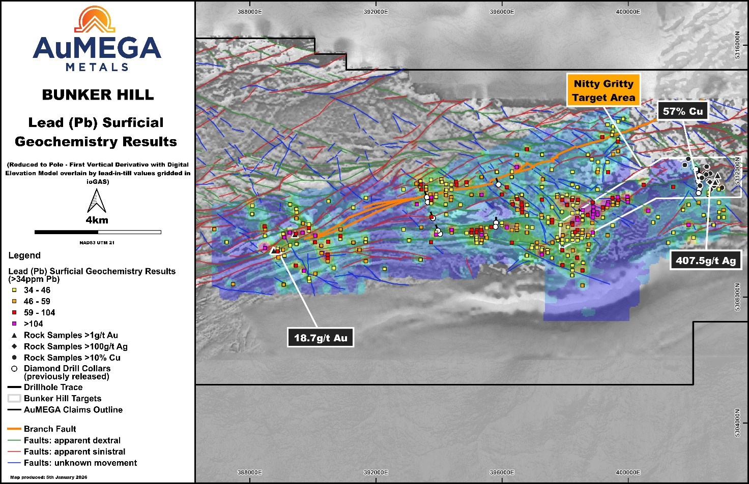Select the magenta >104 legend square
This screenshot has width=749, height=484.
click(14, 324)
